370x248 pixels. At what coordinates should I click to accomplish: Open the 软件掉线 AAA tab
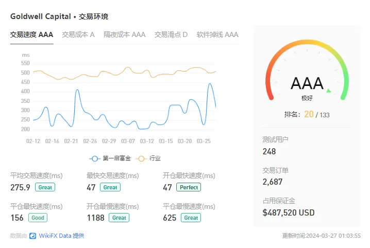click(x=217, y=34)
